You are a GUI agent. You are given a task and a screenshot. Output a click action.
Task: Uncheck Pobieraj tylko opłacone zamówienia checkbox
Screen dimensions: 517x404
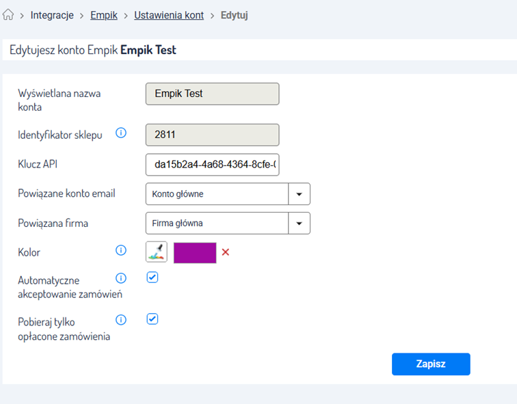pyautogui.click(x=153, y=319)
